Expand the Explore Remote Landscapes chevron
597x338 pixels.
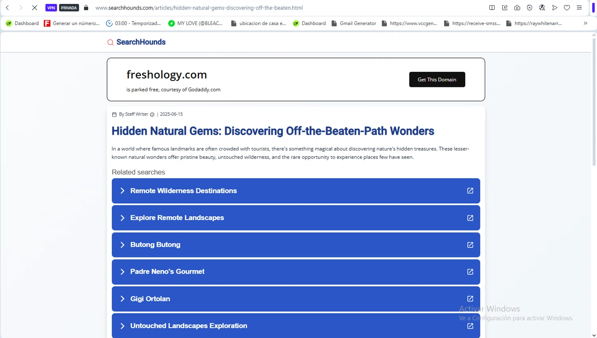122,218
